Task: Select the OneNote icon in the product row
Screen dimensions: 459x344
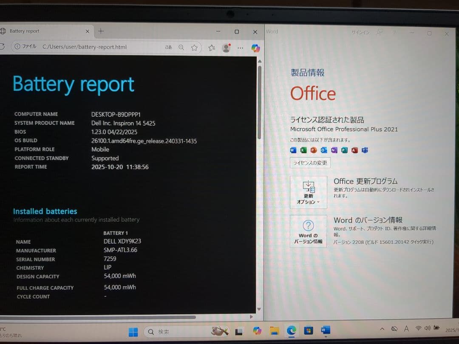Action: click(334, 150)
